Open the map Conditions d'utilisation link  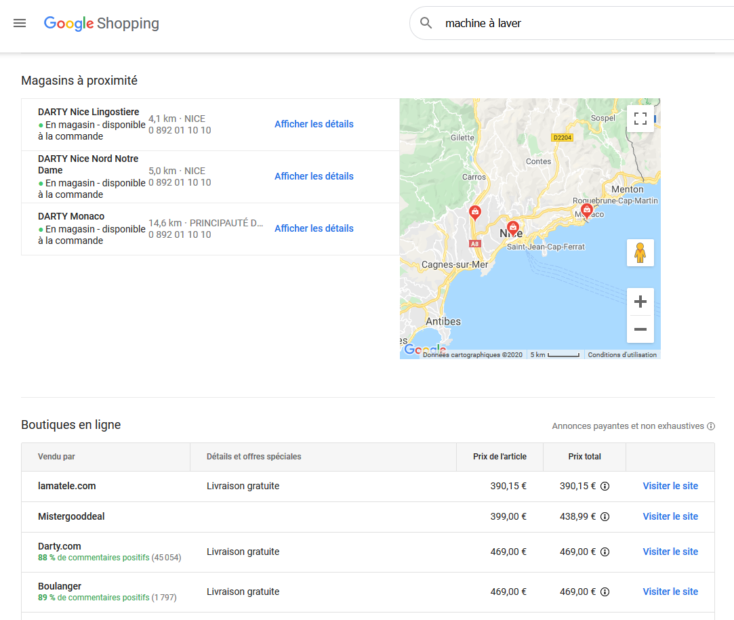point(622,354)
